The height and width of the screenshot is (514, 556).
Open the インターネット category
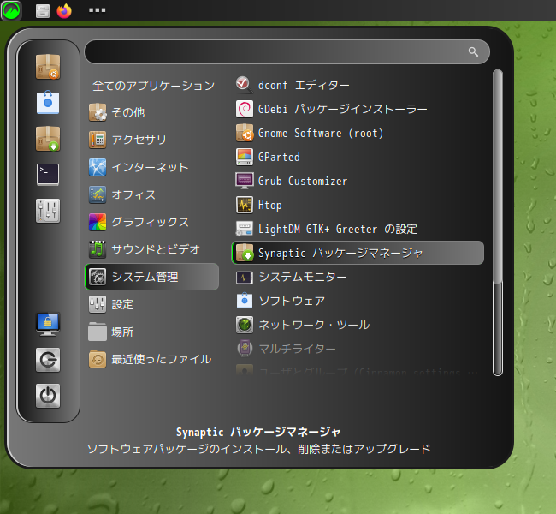(x=151, y=167)
